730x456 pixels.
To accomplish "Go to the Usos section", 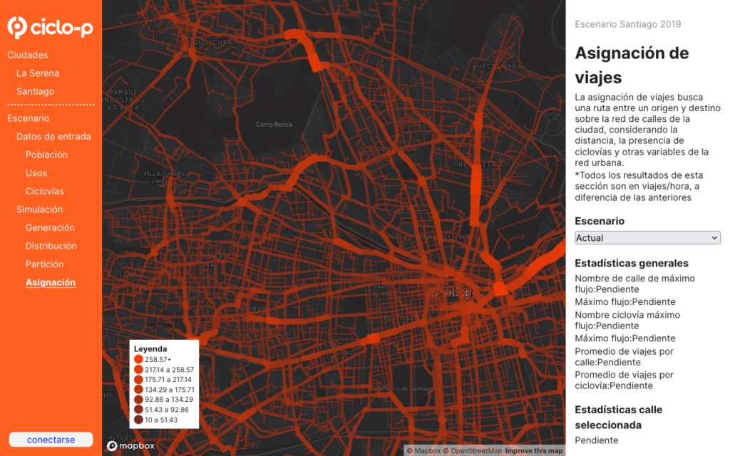I will 36,173.
